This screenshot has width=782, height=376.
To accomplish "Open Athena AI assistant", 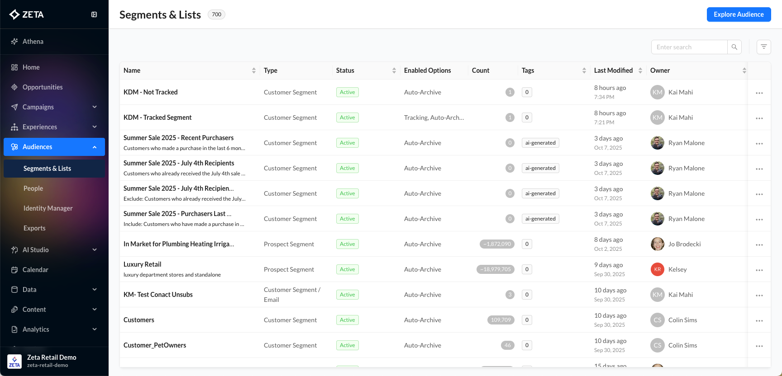I will pyautogui.click(x=33, y=42).
